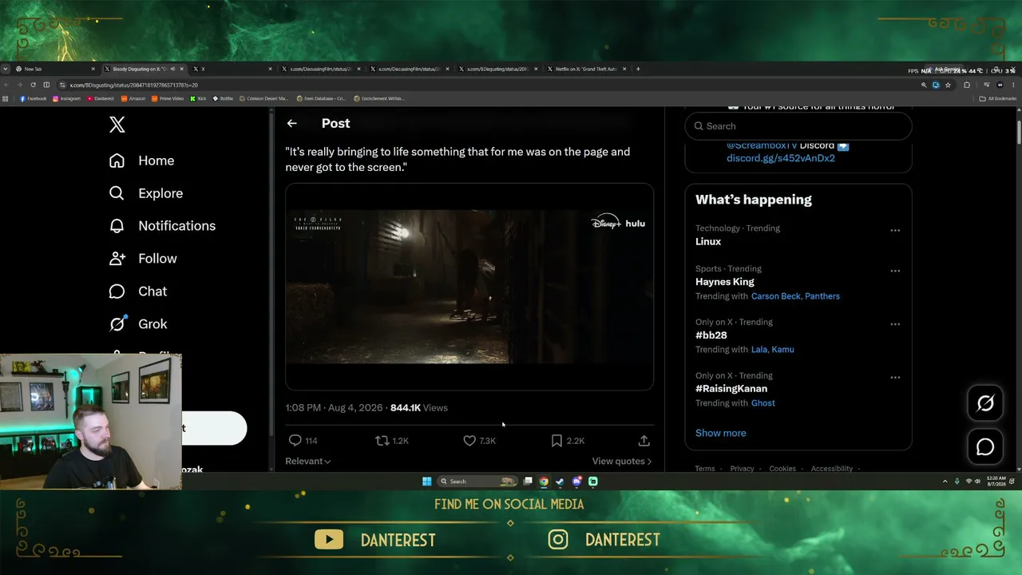Open more options for the Linux trend
Viewport: 1022px width, 575px height.
click(895, 230)
